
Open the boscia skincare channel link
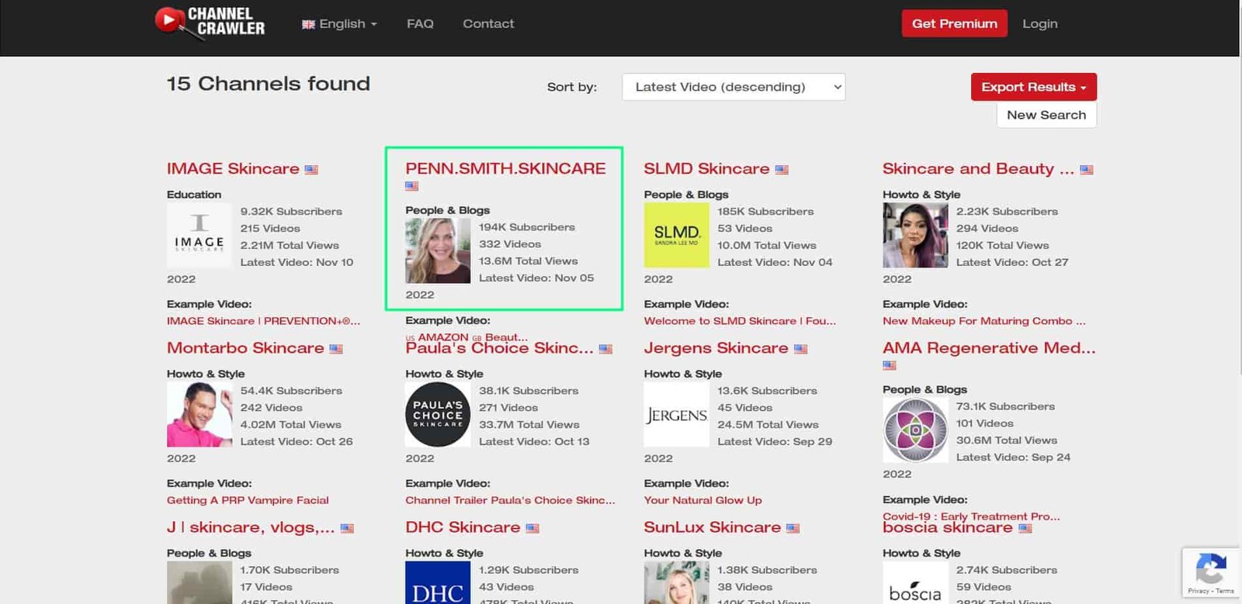pyautogui.click(x=947, y=527)
